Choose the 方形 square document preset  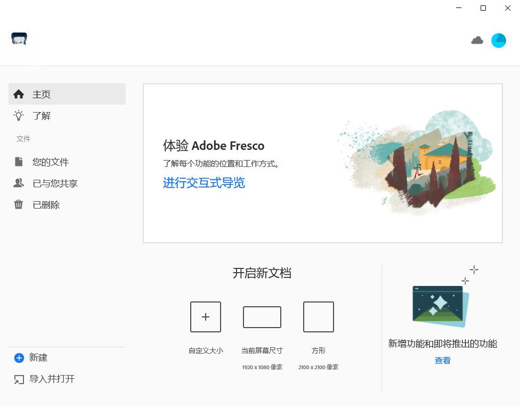coord(319,317)
